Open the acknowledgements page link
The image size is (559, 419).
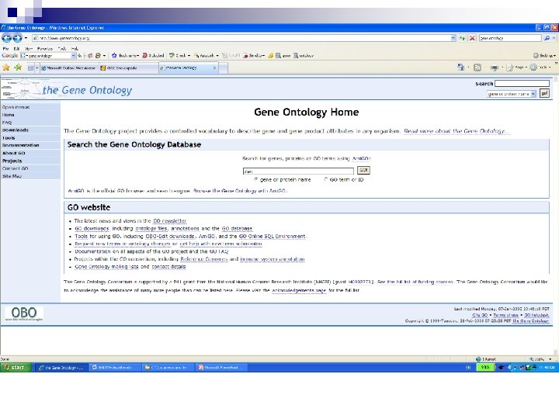point(299,290)
